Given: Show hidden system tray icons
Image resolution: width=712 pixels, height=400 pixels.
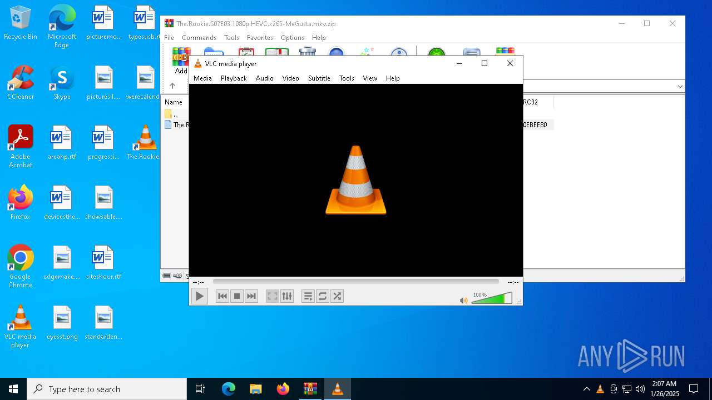Looking at the screenshot, I should point(586,389).
